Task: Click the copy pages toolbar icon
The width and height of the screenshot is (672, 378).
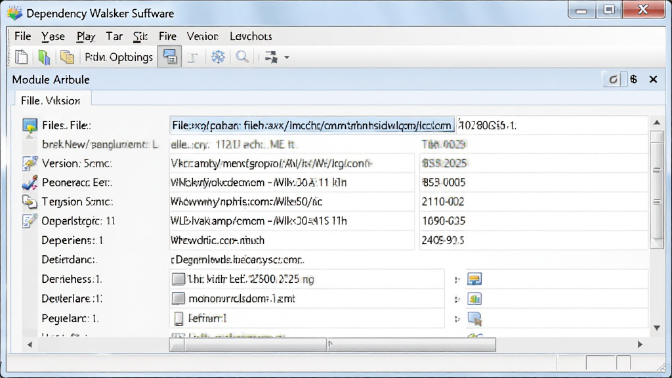Action: point(67,57)
